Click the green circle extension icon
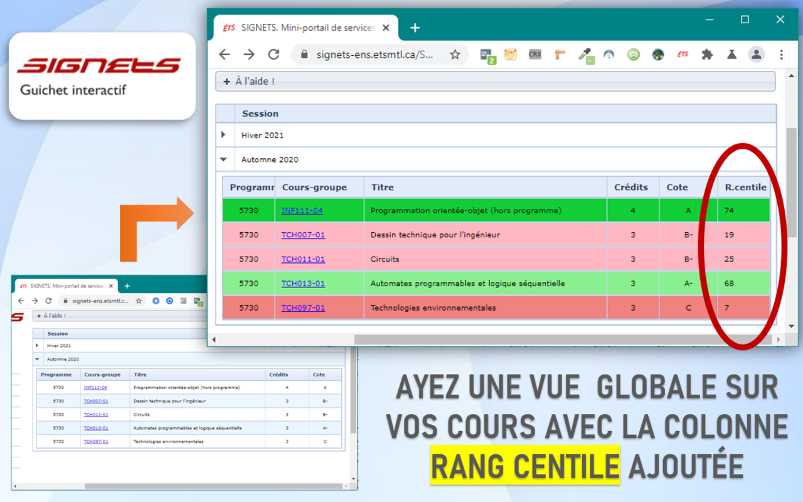803x502 pixels. pyautogui.click(x=634, y=55)
